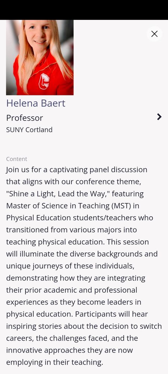Tap the final line "employing in their teaching."
This screenshot has height=374, width=168.
(55, 362)
